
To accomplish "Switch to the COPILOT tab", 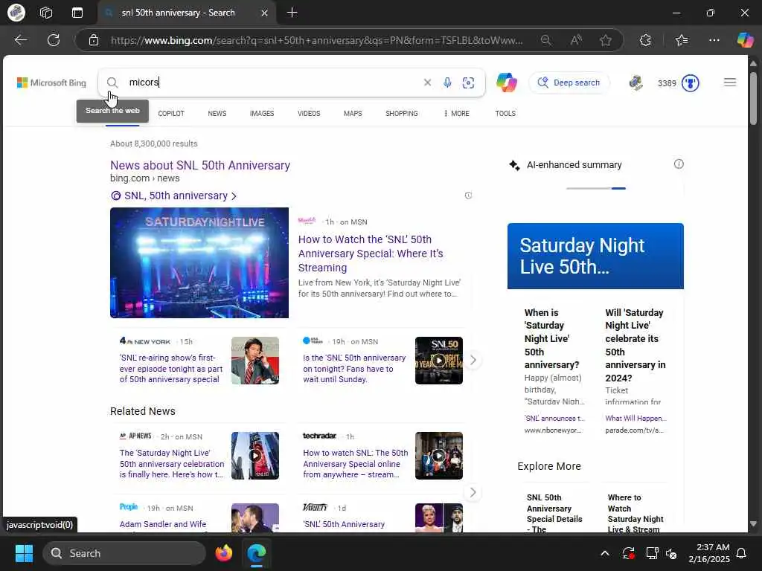I will point(171,113).
